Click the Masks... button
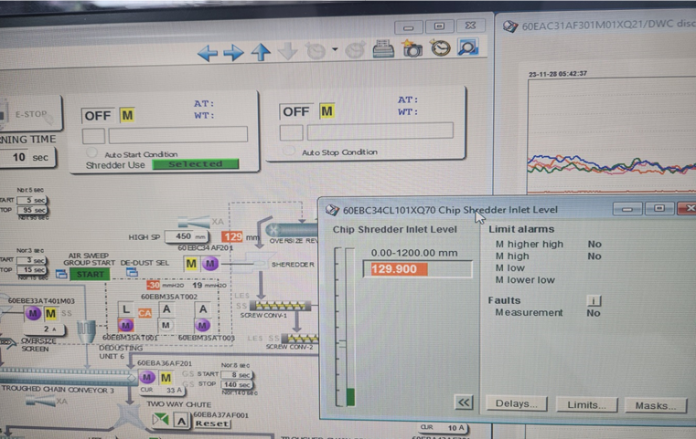 pos(654,404)
